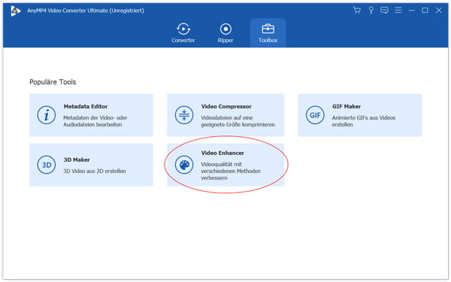Click 'Videodateien auf eine geeignete Größe komprimieren' text

tap(238, 121)
